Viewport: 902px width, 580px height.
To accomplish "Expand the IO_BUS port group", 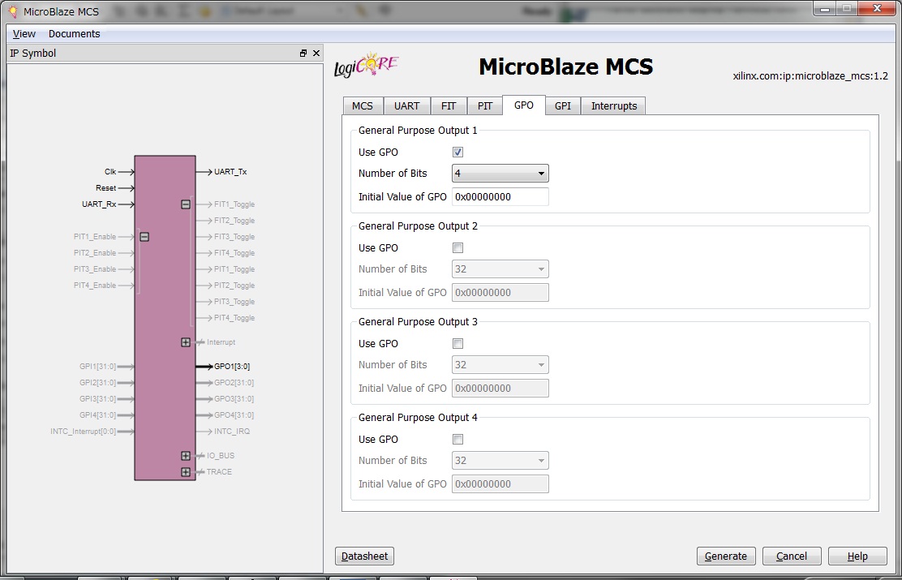I will point(186,456).
